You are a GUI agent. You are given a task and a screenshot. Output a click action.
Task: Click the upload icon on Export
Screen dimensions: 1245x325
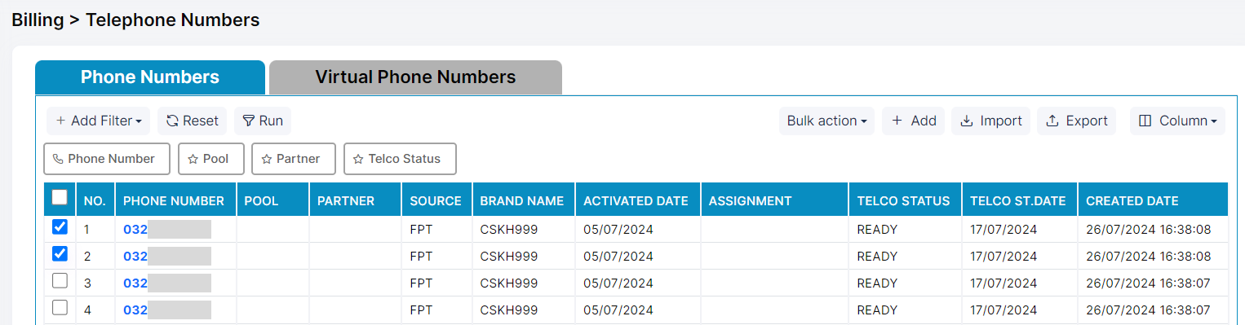pos(1052,121)
